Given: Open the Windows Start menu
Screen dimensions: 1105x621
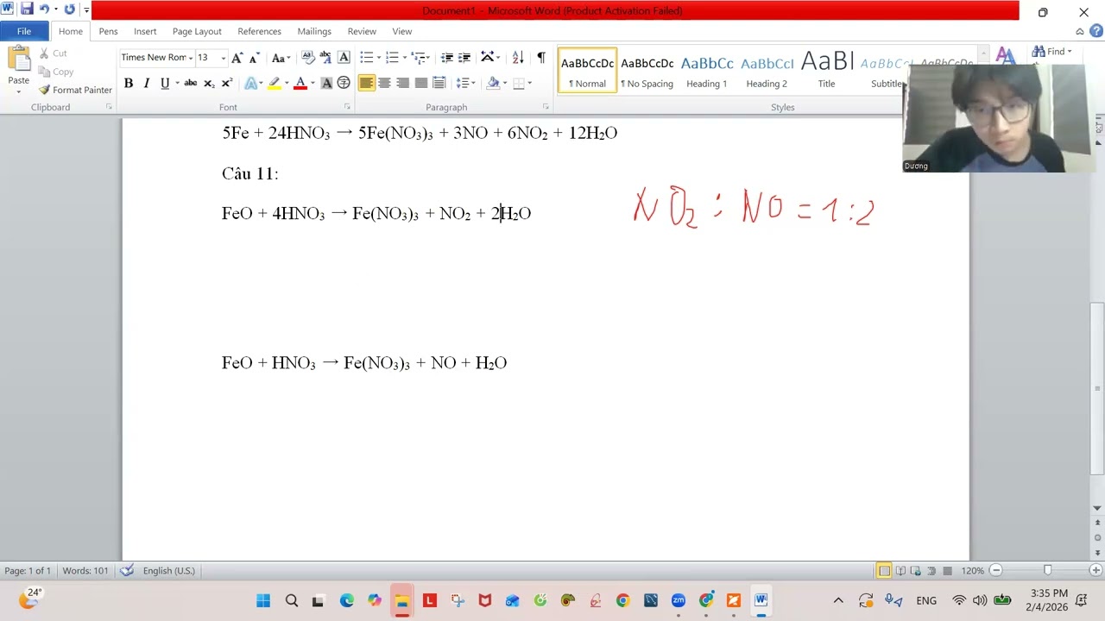Looking at the screenshot, I should coord(263,600).
